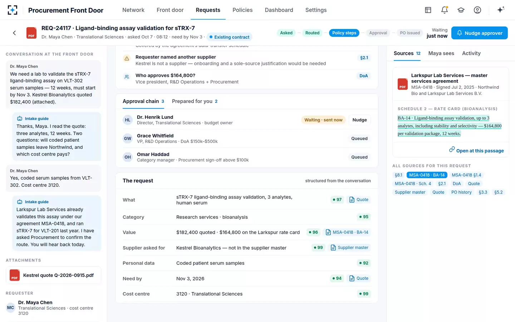Click the Routed stage pill
Image resolution: width=515 pixels, height=322 pixels.
tap(312, 33)
